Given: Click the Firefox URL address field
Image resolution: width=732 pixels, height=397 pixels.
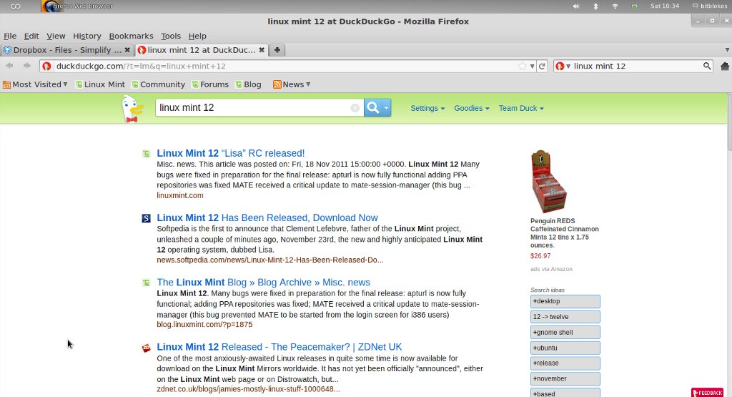Looking at the screenshot, I should pyautogui.click(x=285, y=67).
